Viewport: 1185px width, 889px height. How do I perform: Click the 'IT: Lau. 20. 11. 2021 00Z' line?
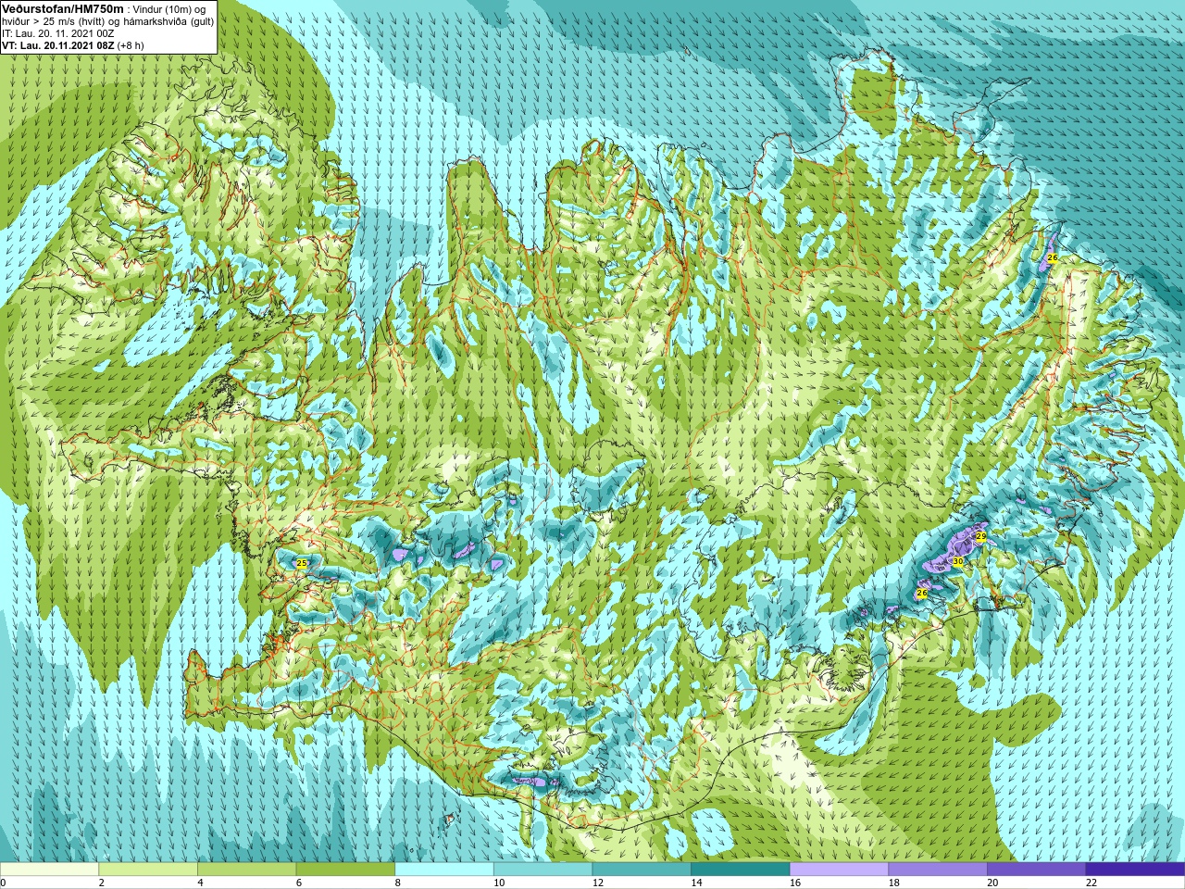pyautogui.click(x=58, y=33)
